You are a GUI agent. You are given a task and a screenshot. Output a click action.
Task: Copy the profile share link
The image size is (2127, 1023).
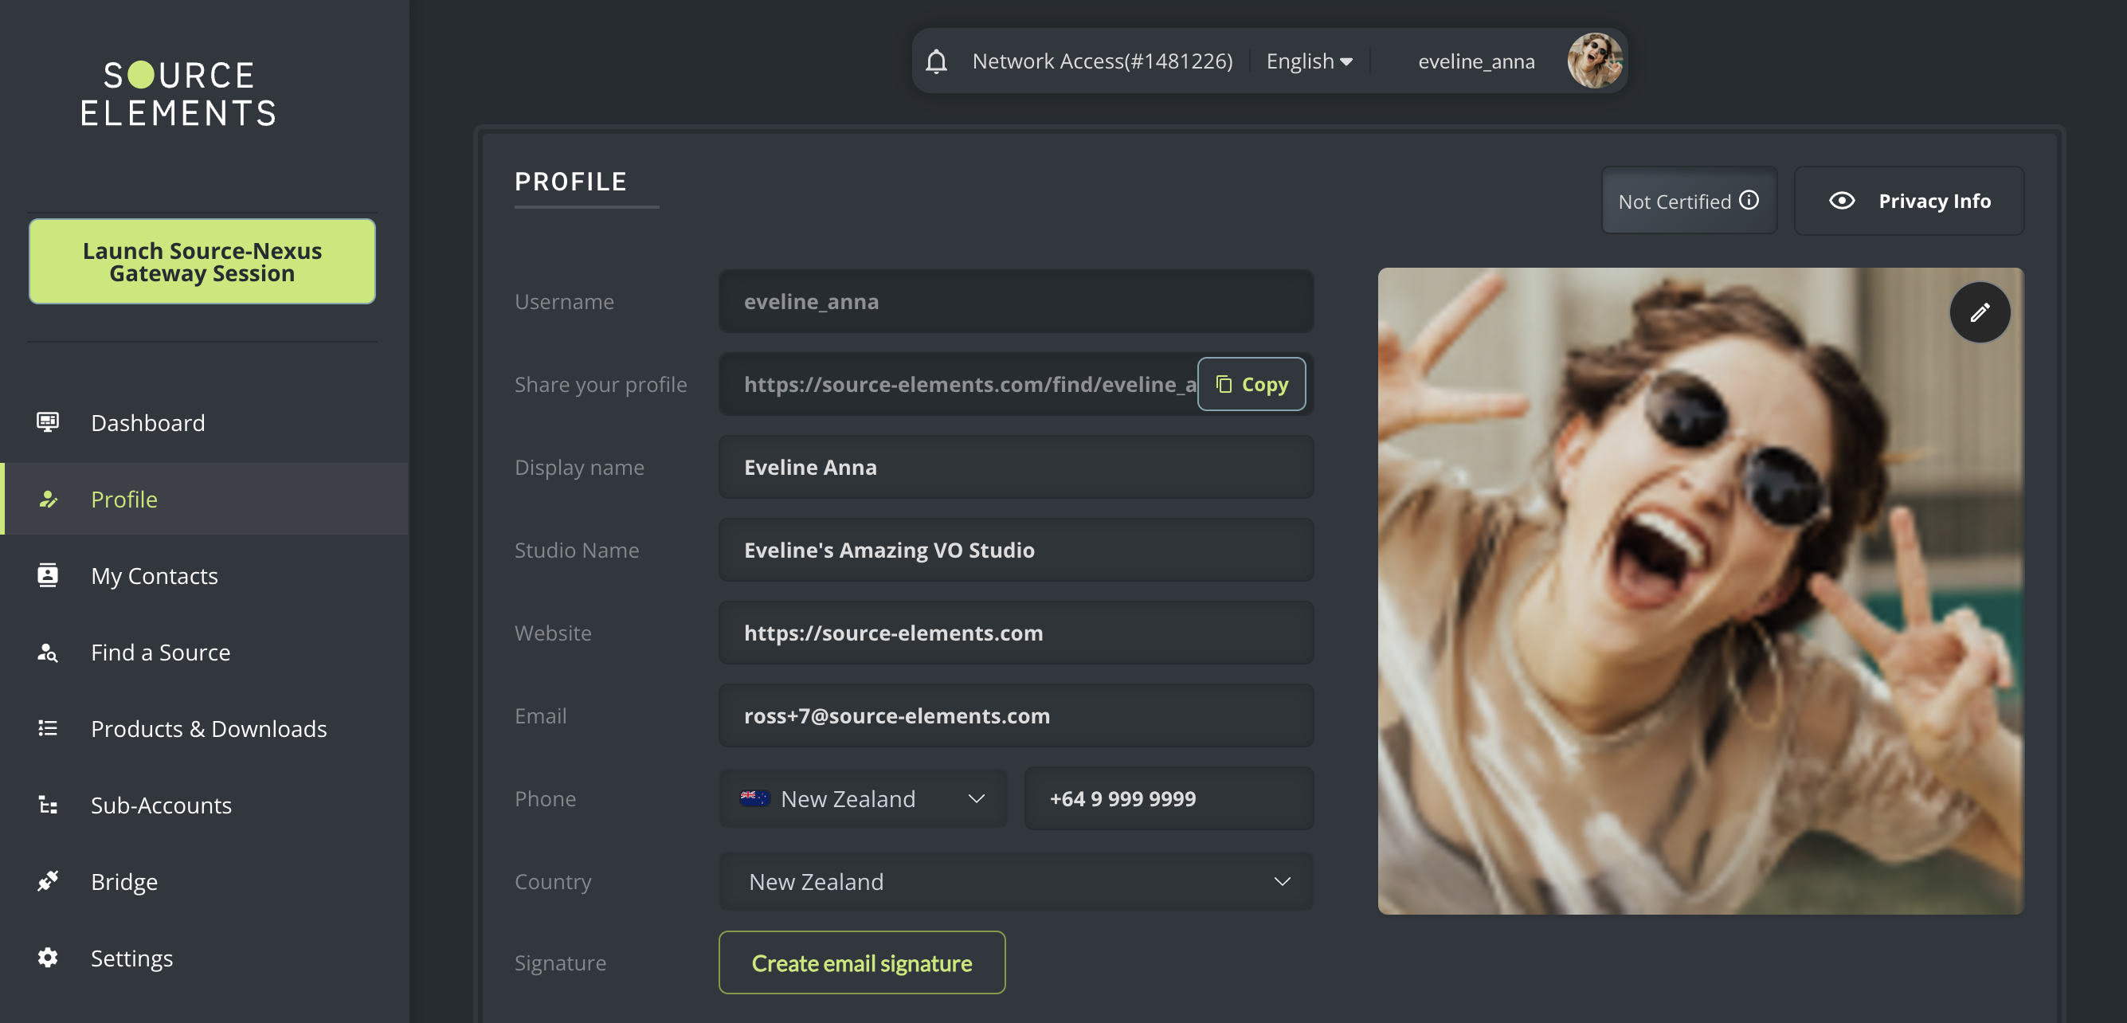tap(1251, 384)
